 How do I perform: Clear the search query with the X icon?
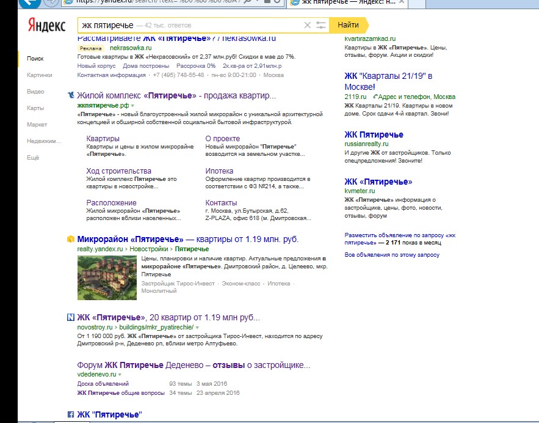pyautogui.click(x=307, y=25)
